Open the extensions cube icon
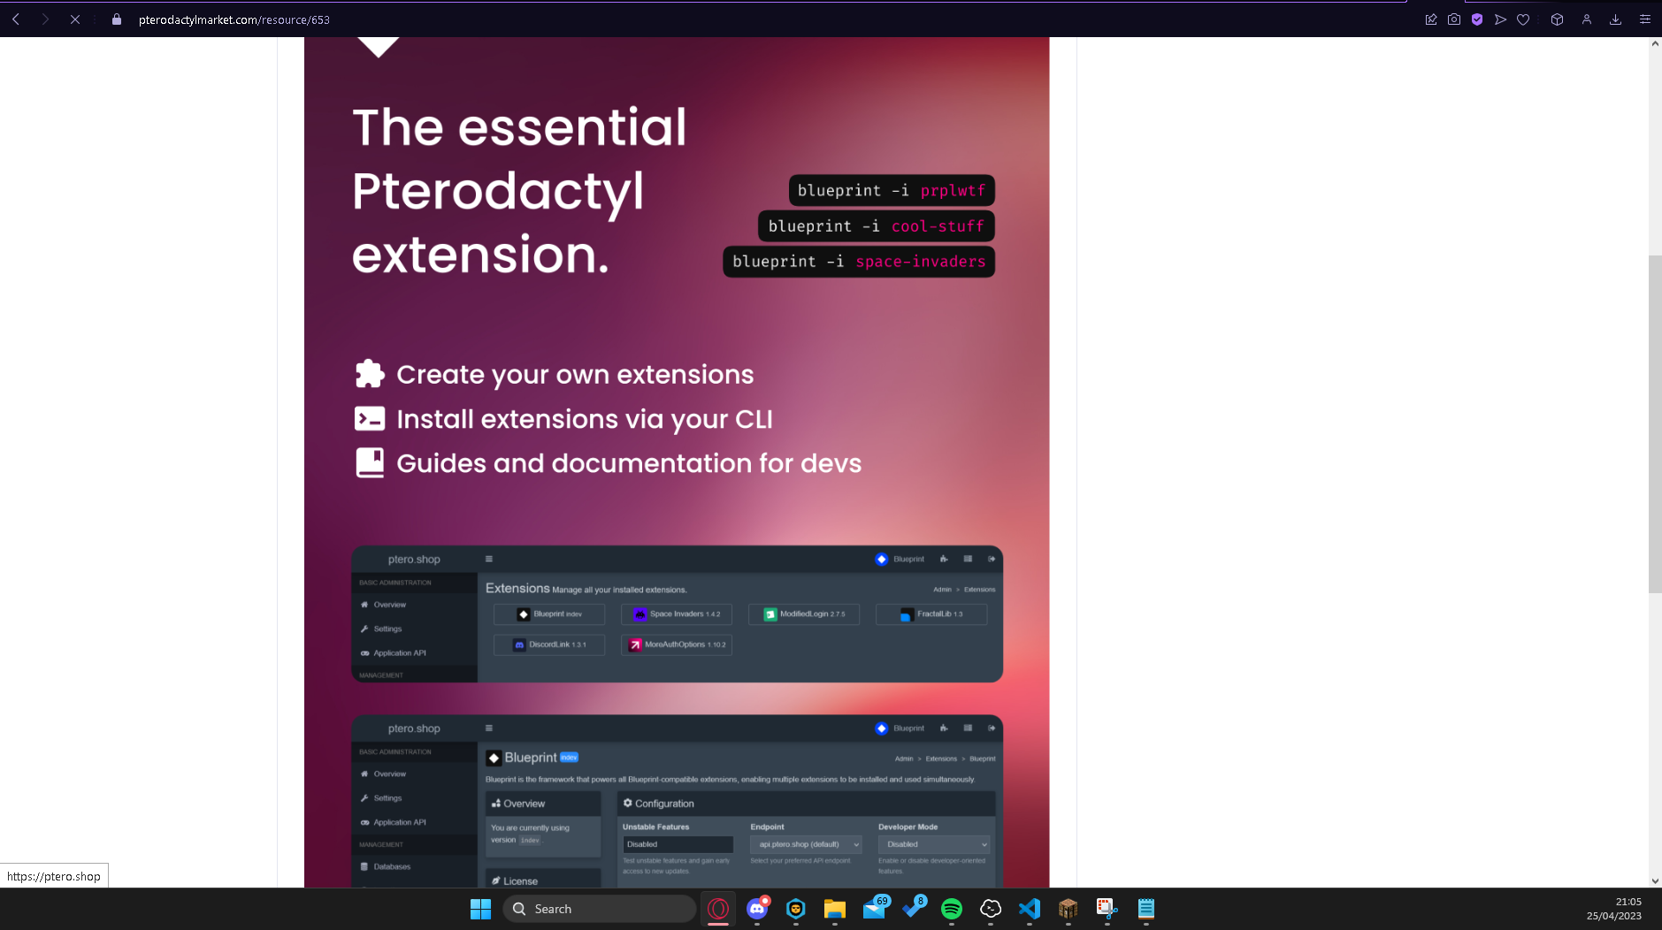This screenshot has width=1662, height=930. tap(1558, 19)
